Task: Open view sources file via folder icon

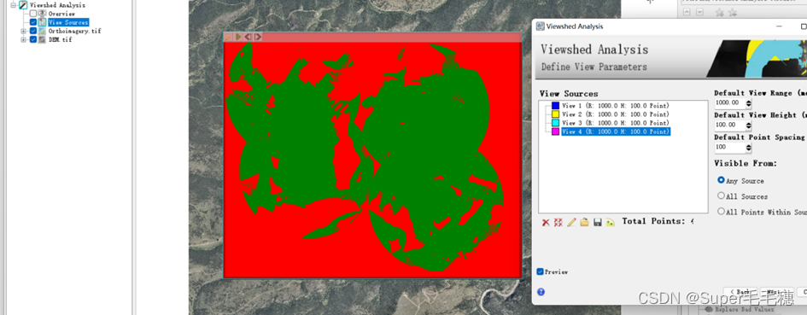Action: coord(584,222)
